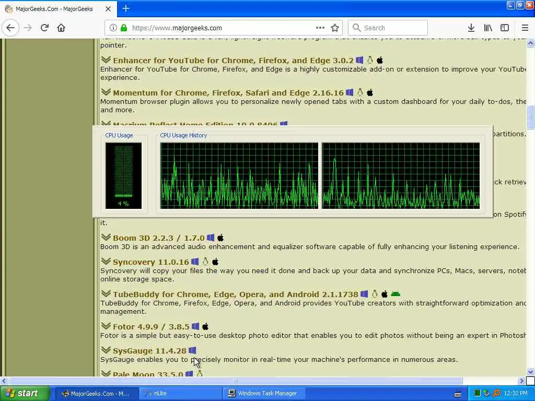Toggle the sidebar view icon
The width and height of the screenshot is (535, 401).
click(x=505, y=28)
